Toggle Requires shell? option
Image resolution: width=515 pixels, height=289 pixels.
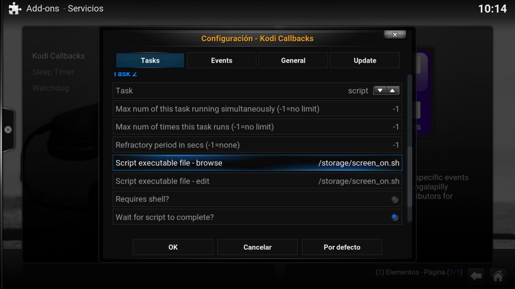click(x=257, y=199)
